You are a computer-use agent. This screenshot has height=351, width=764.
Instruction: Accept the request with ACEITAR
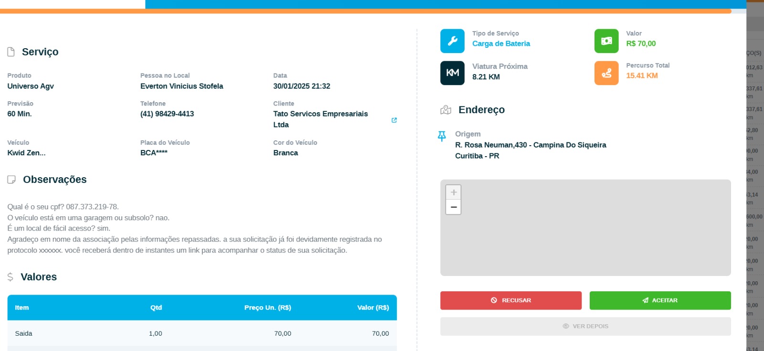pyautogui.click(x=660, y=300)
